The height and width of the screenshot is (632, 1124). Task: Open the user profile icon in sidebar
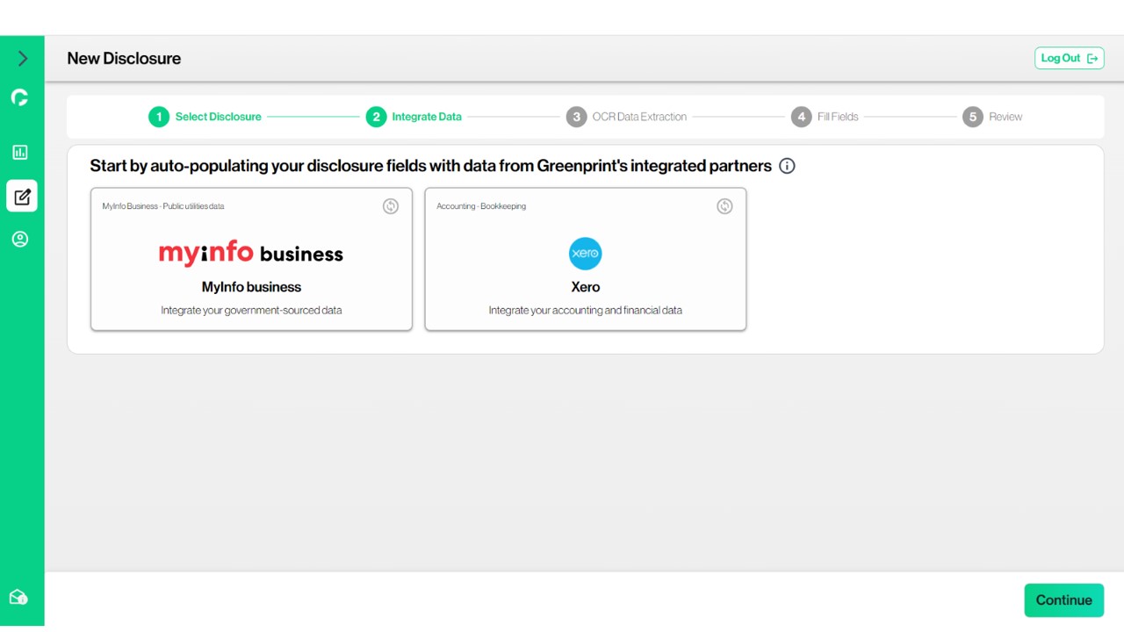20,239
